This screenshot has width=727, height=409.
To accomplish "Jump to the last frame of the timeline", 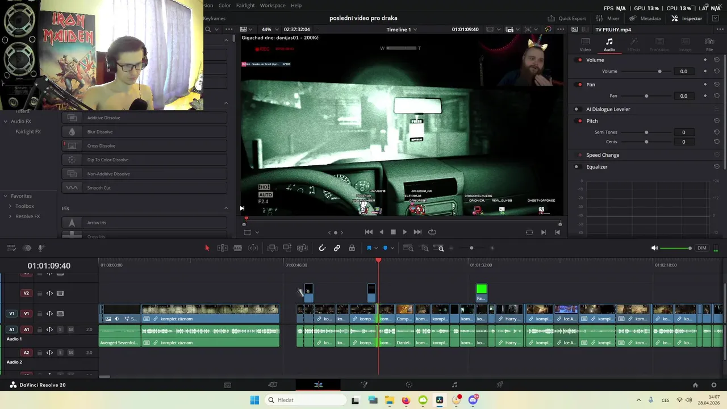I will tap(417, 232).
